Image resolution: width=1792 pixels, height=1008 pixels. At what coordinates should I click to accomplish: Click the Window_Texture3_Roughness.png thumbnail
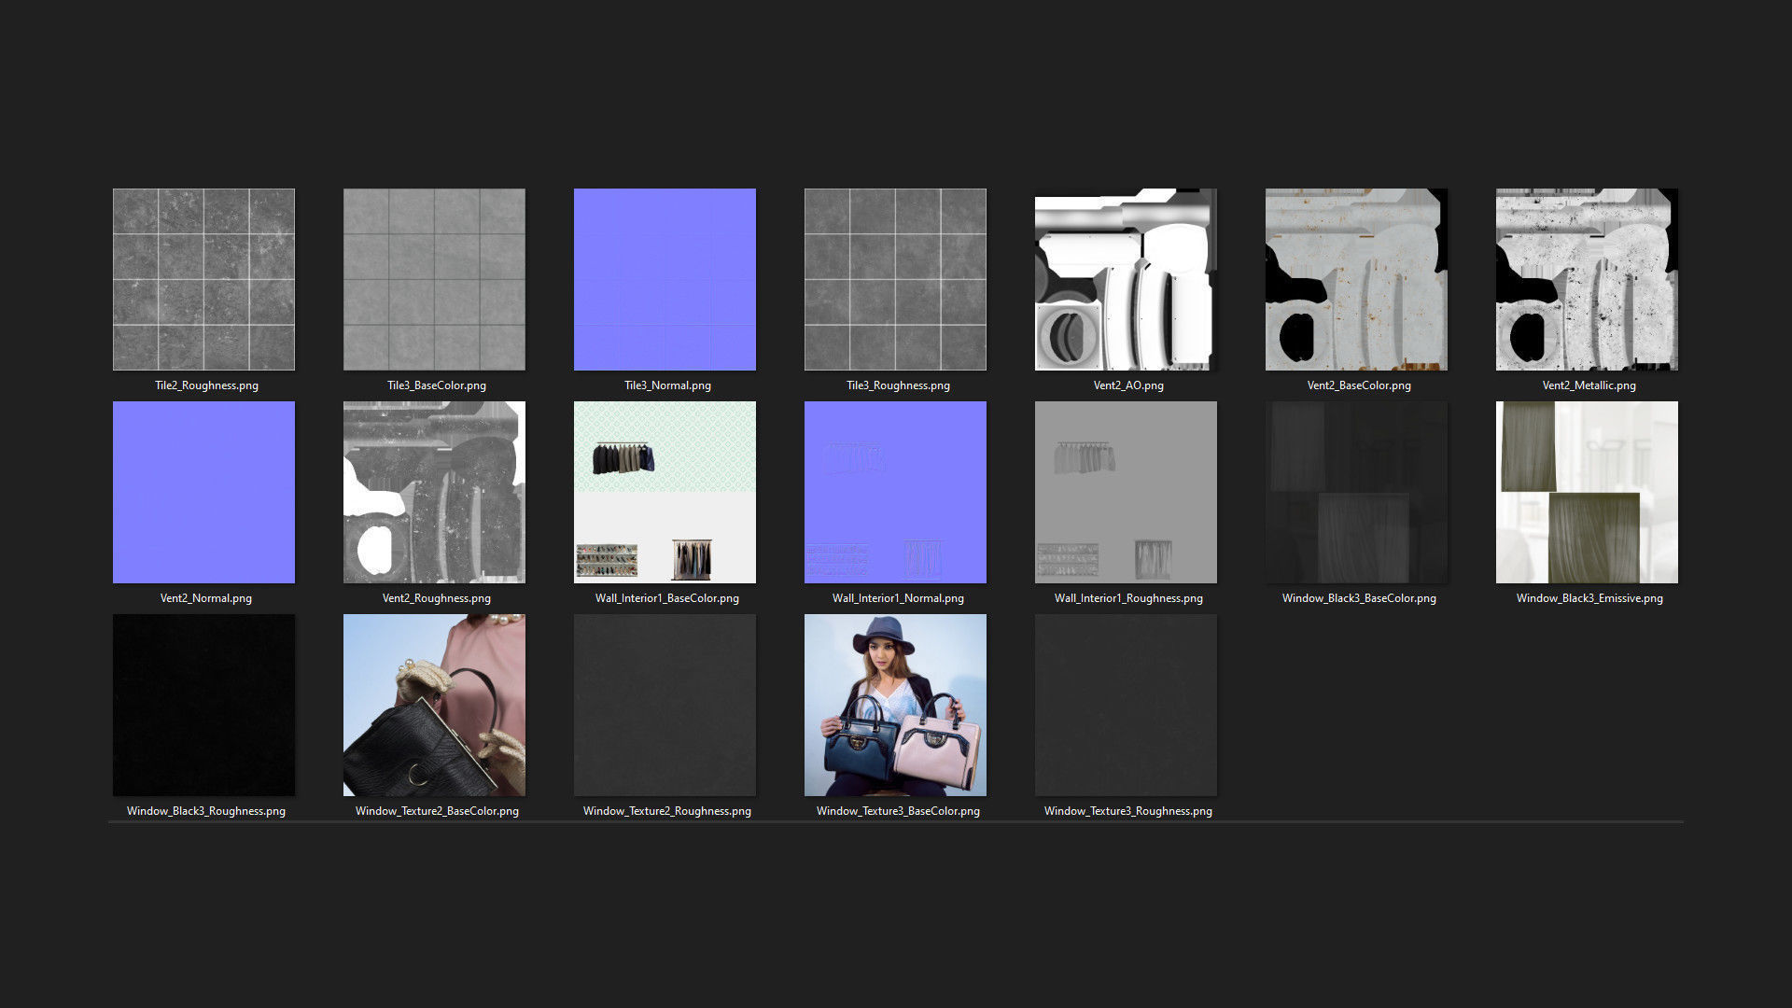1126,705
